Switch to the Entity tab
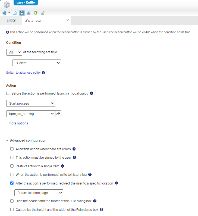Viewport: 198px width, 216px height. tap(11, 20)
